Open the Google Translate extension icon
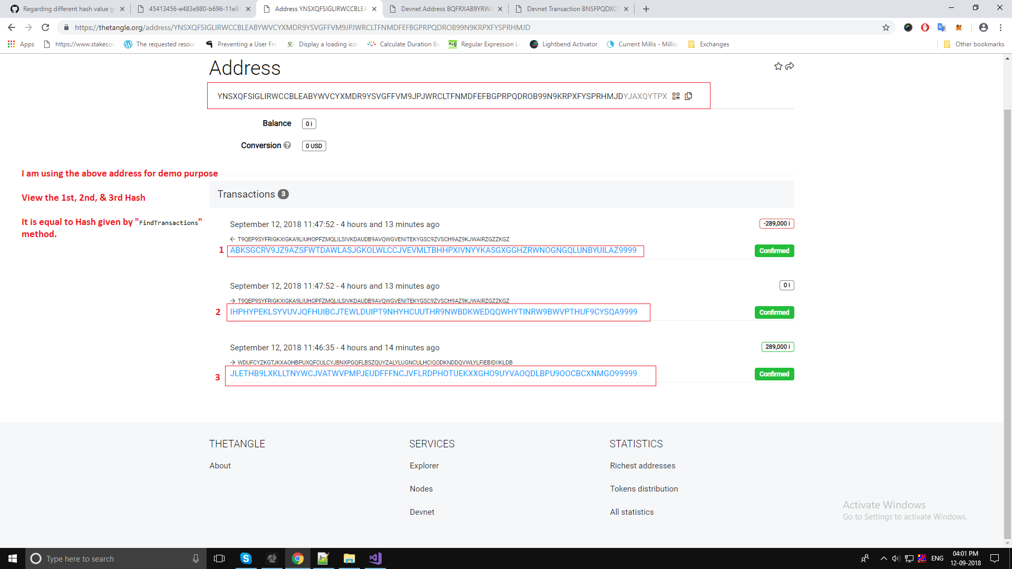 pos(942,27)
